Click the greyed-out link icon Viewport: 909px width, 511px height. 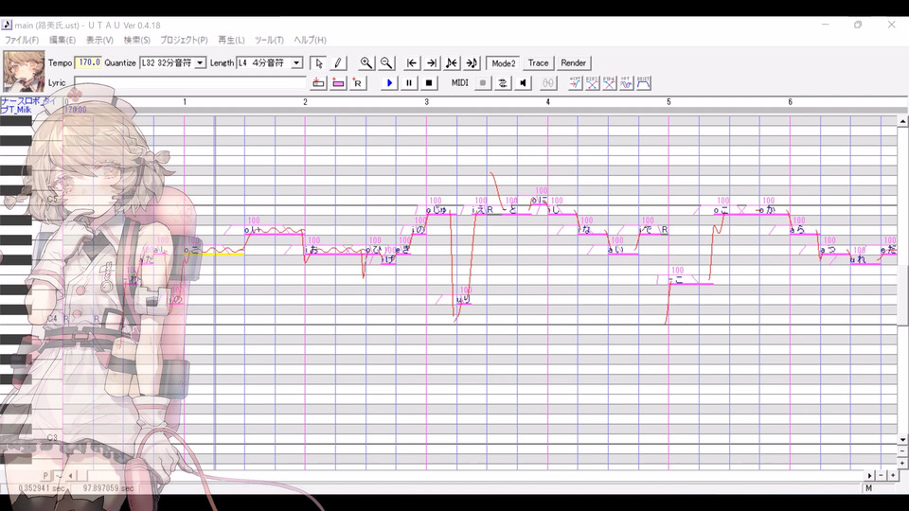click(548, 83)
